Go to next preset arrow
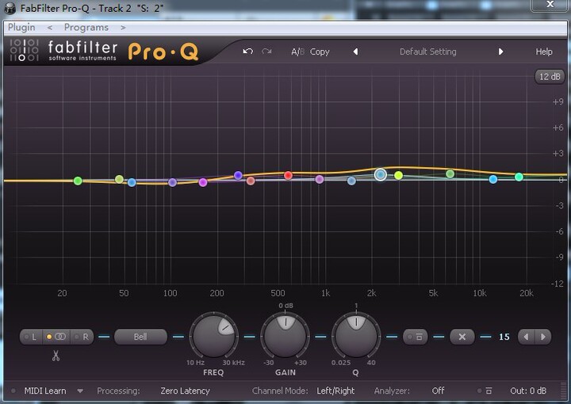This screenshot has width=571, height=404. point(500,52)
